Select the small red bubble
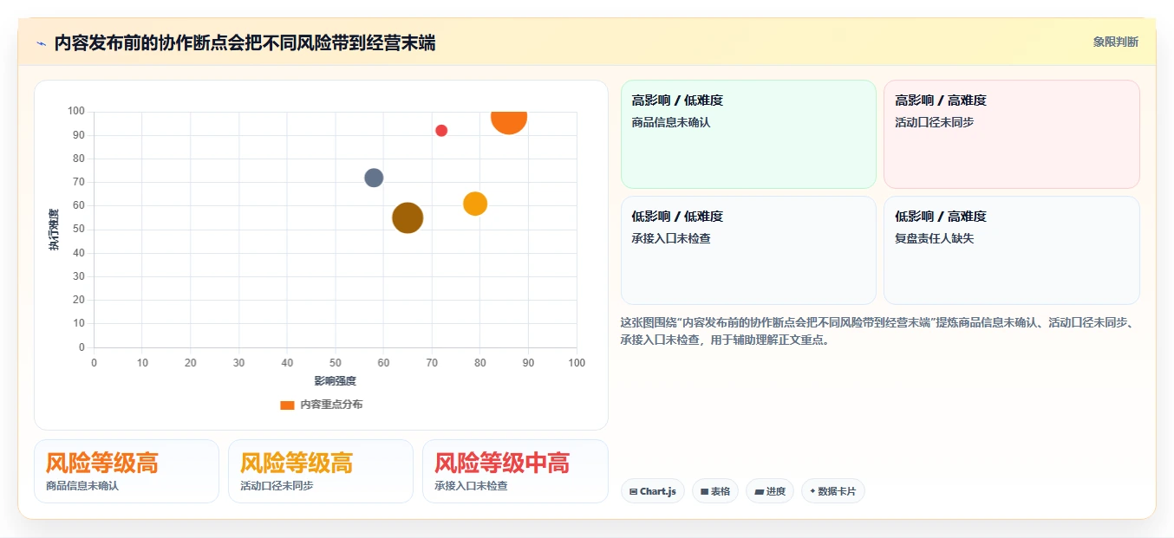The width and height of the screenshot is (1174, 538). (441, 131)
